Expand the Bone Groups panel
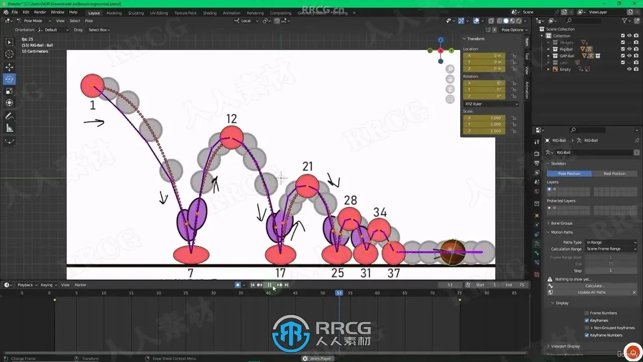 click(x=561, y=223)
